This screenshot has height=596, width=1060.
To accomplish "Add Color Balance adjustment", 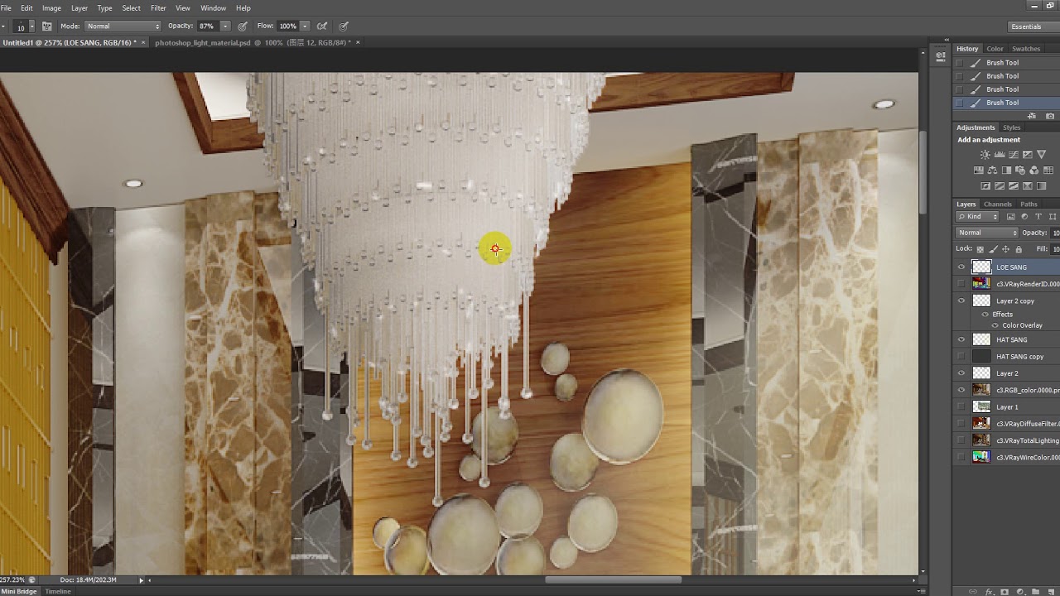I will [993, 171].
